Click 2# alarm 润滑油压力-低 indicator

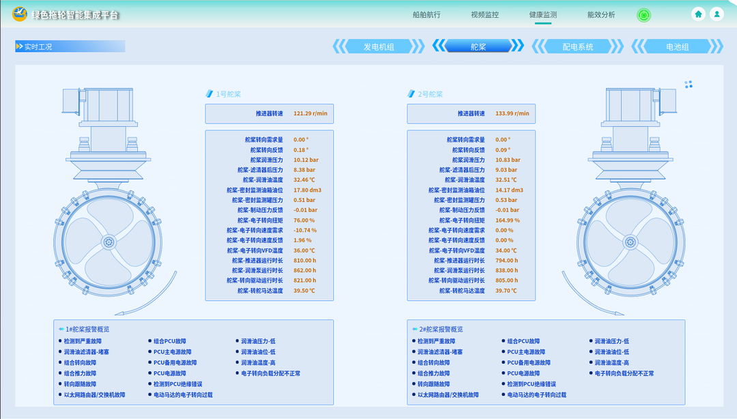pyautogui.click(x=611, y=341)
